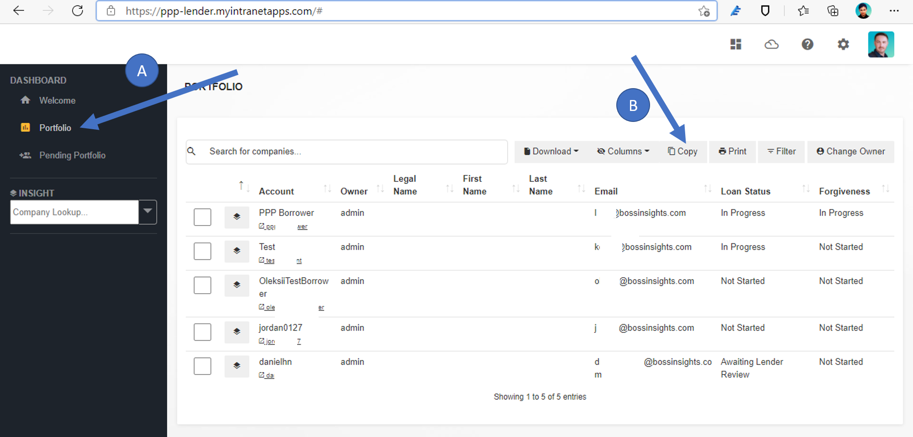Click layers icon for danielhn row
Screen dimensions: 913x437
pos(236,366)
